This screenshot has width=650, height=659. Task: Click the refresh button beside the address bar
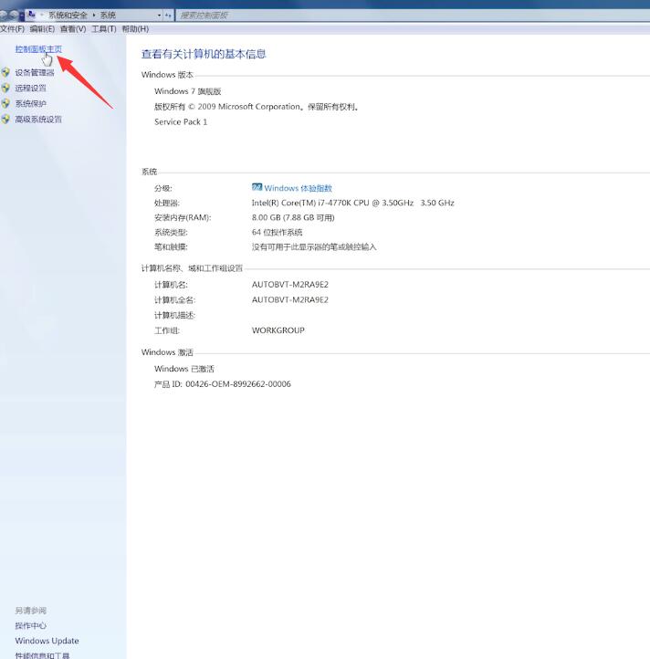click(x=168, y=16)
